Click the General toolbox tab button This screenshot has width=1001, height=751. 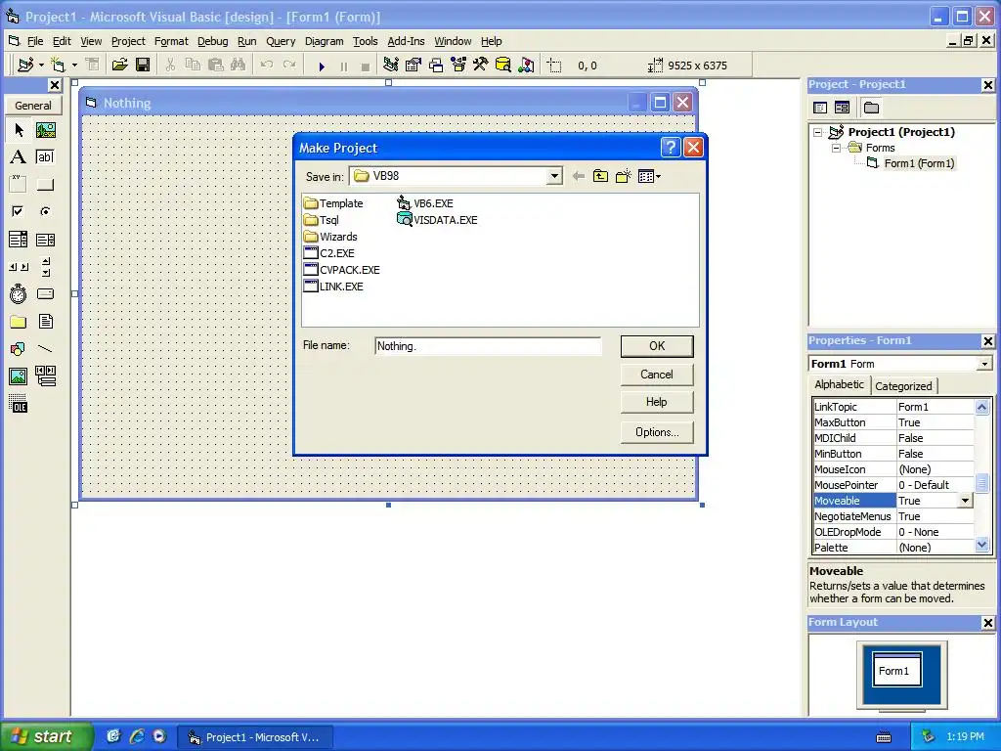33,106
